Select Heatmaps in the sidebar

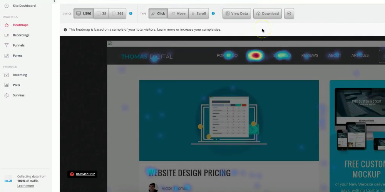tap(21, 25)
